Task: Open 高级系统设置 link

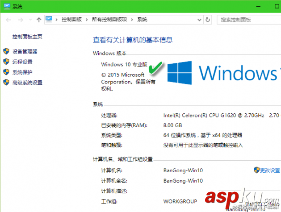Action: coord(27,83)
